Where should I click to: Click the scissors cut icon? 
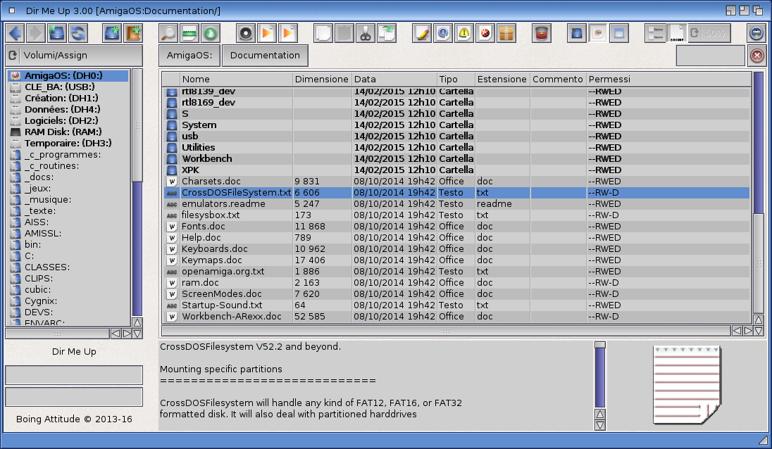(365, 33)
